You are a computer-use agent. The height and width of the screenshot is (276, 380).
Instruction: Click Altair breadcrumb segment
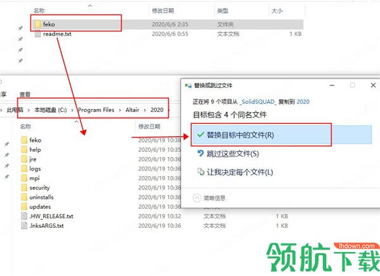coord(132,110)
